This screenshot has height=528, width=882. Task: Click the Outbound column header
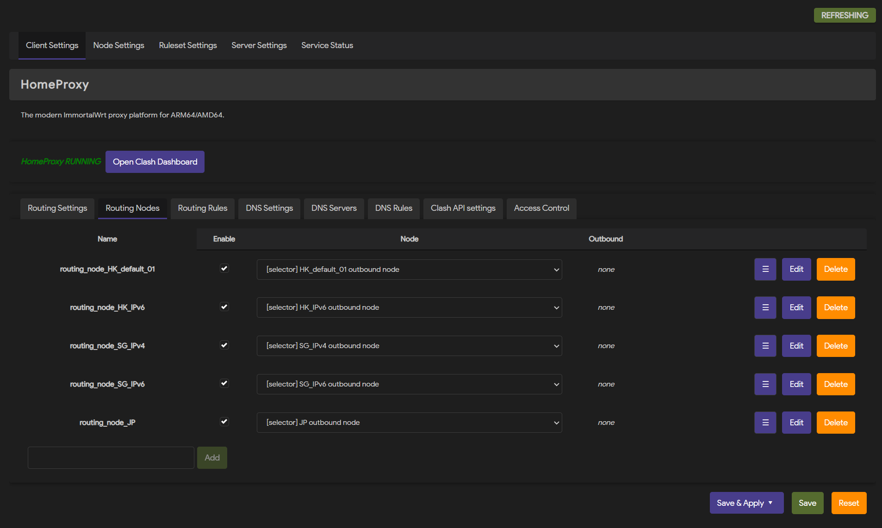[x=606, y=239]
